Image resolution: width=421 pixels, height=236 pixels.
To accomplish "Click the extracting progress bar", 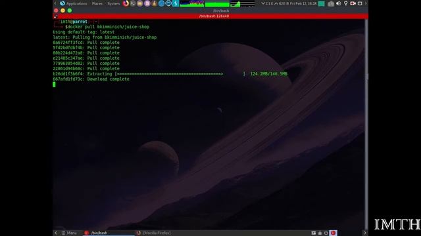I will [x=180, y=74].
